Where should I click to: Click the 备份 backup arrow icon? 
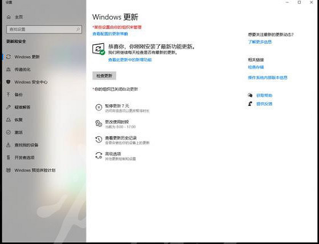click(9, 94)
